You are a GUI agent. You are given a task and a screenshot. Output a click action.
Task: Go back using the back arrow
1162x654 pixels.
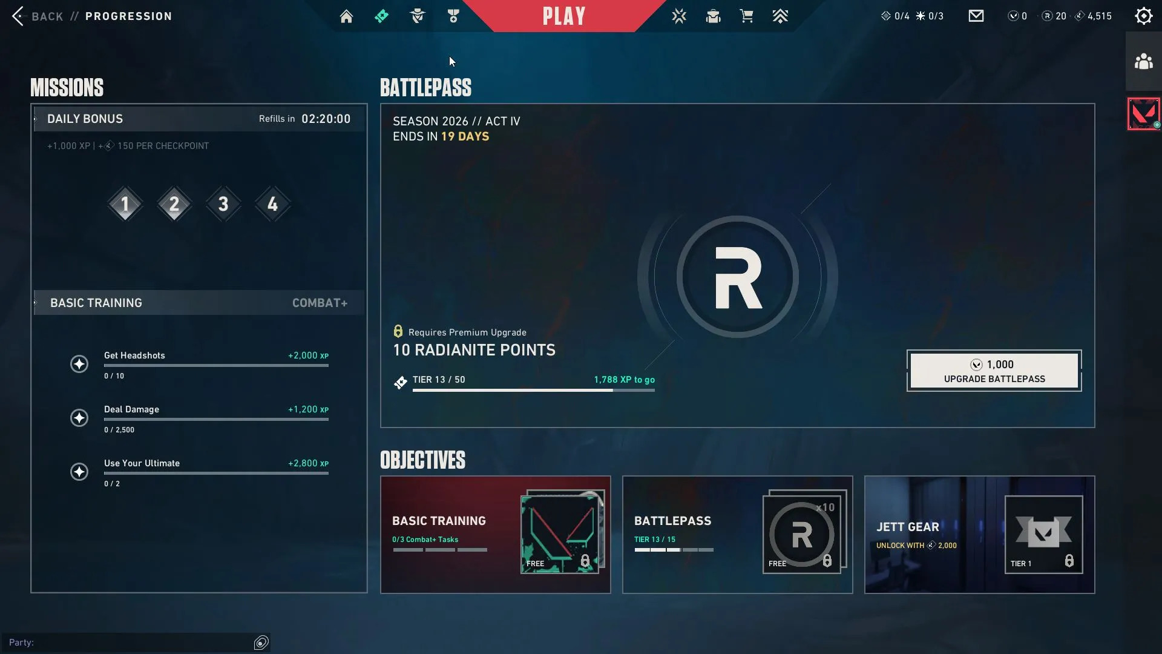(18, 16)
